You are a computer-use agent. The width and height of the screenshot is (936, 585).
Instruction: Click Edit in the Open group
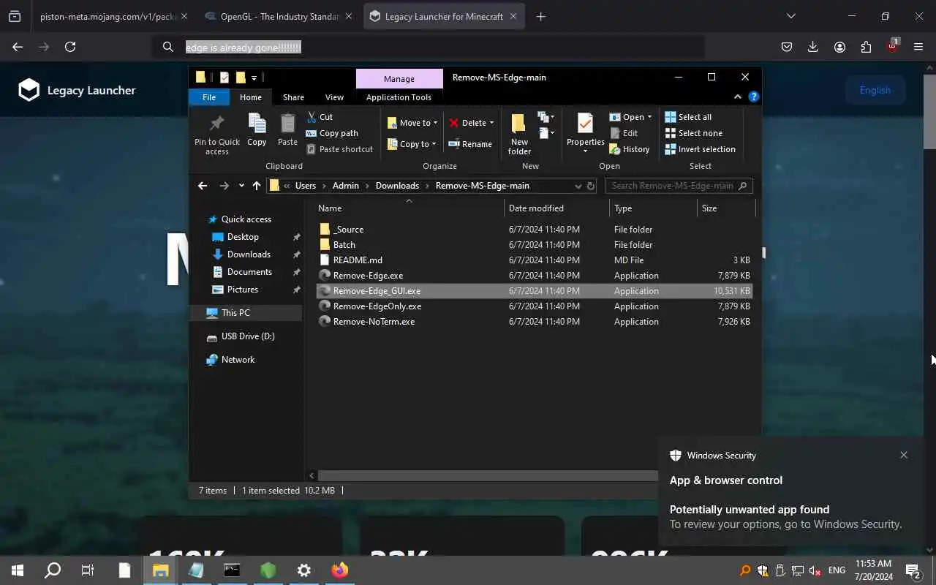[x=623, y=133]
